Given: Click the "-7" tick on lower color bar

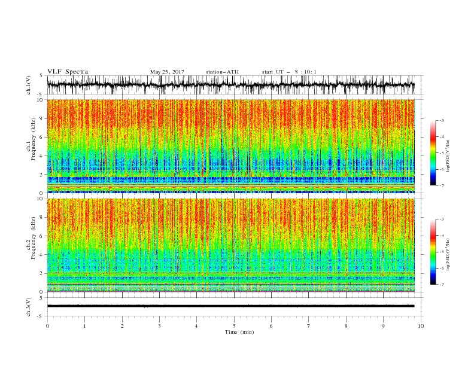Looking at the screenshot, I should point(441,285).
